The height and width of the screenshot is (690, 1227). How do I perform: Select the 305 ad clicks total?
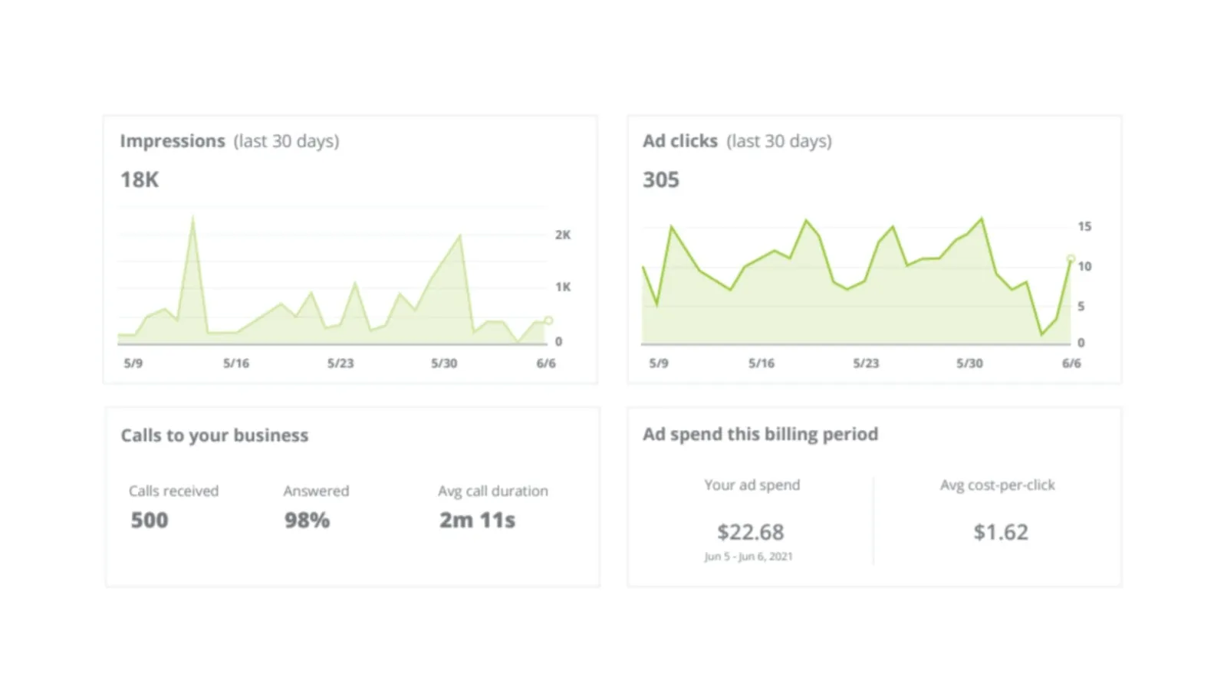(661, 179)
